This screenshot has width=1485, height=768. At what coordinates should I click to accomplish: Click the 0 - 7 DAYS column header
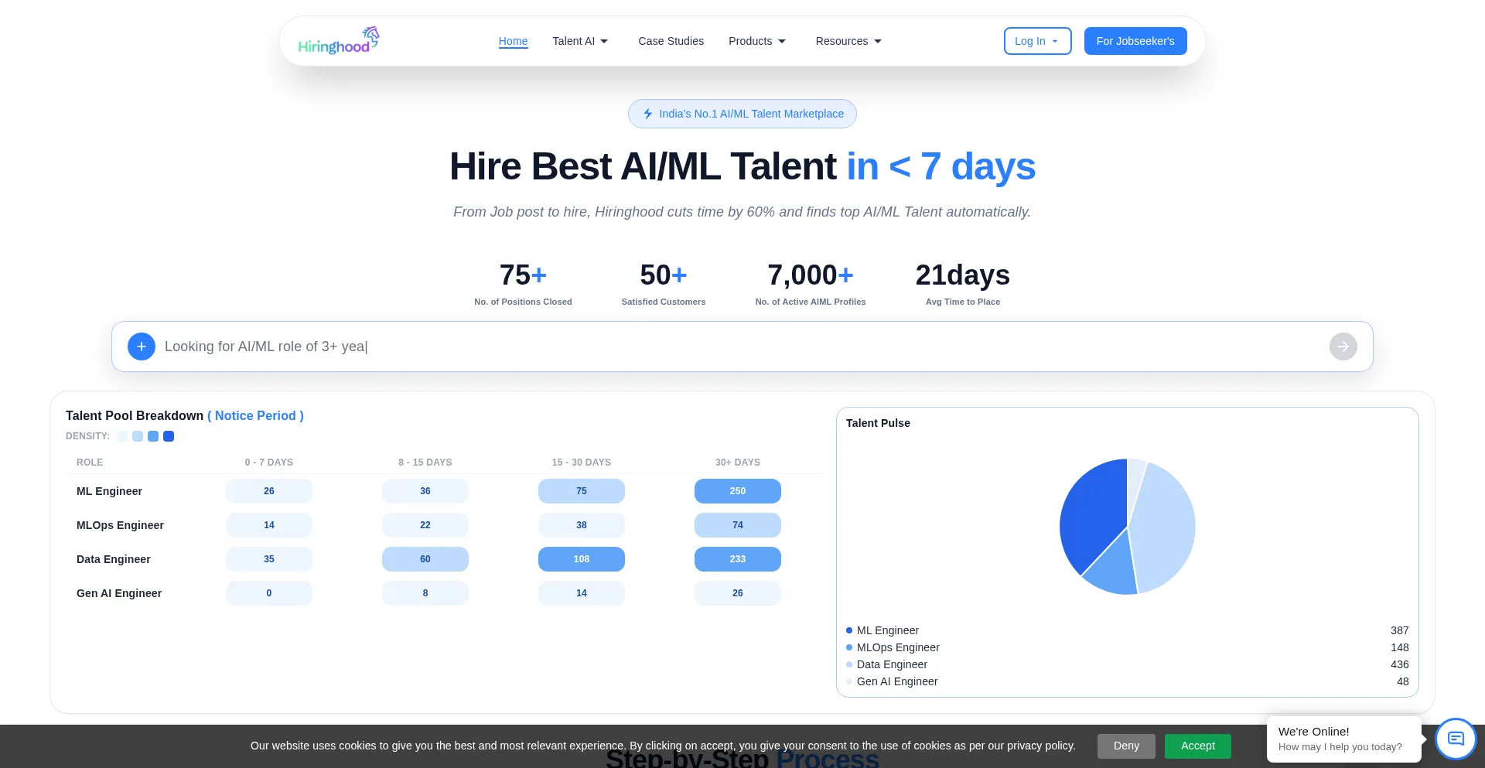tap(269, 463)
